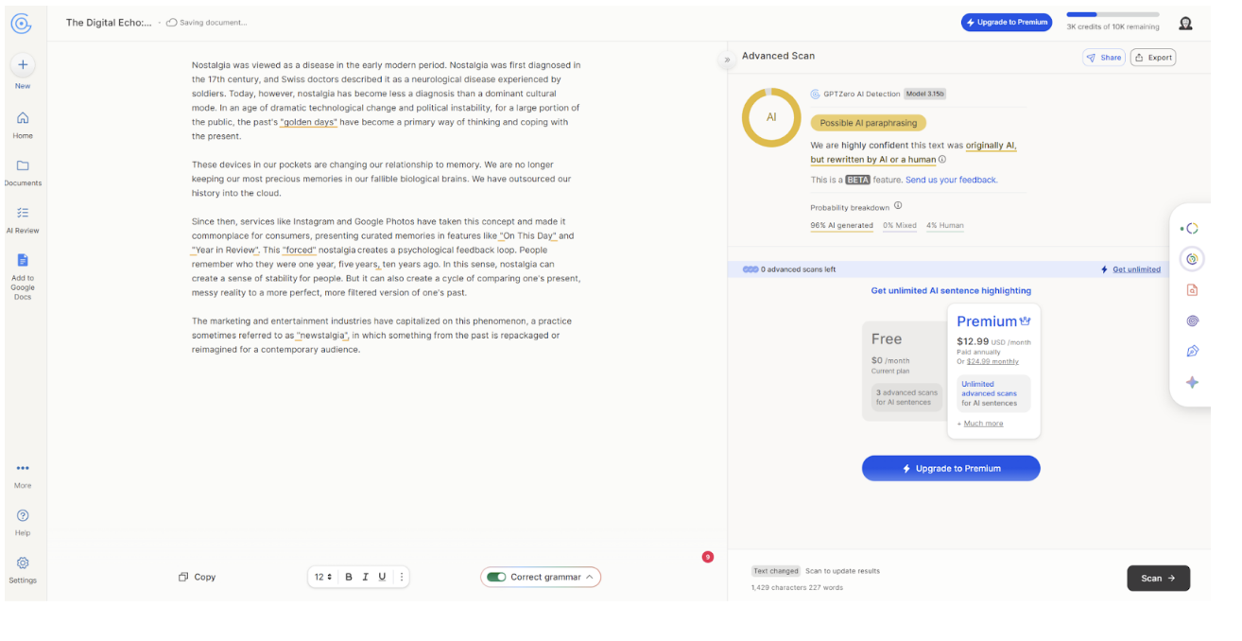Open the font size 12 selector
1242x641 pixels.
point(323,577)
